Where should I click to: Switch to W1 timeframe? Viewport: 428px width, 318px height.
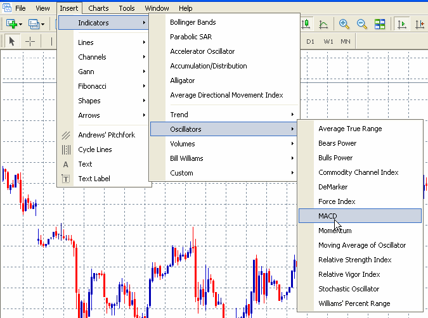point(328,41)
